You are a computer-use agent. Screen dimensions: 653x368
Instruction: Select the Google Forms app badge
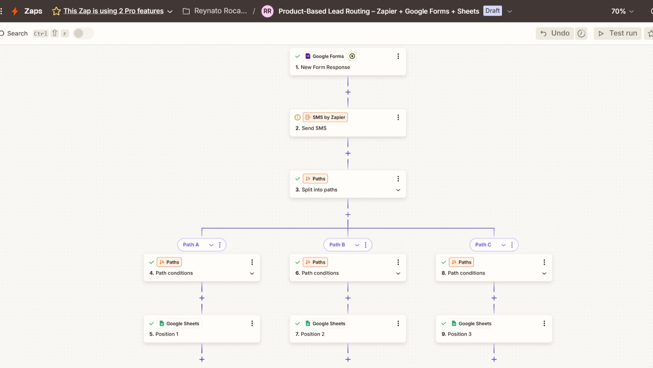325,56
